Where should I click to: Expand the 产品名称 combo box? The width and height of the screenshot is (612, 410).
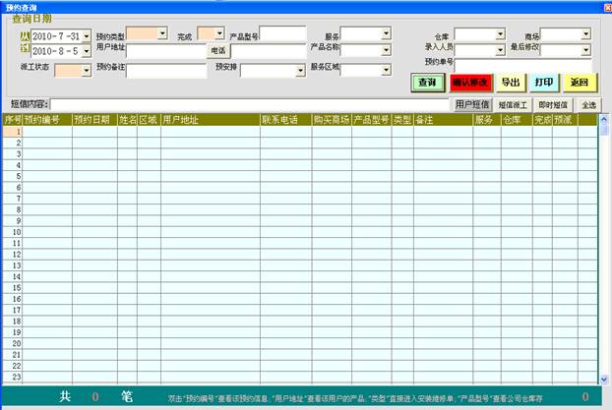(x=386, y=50)
